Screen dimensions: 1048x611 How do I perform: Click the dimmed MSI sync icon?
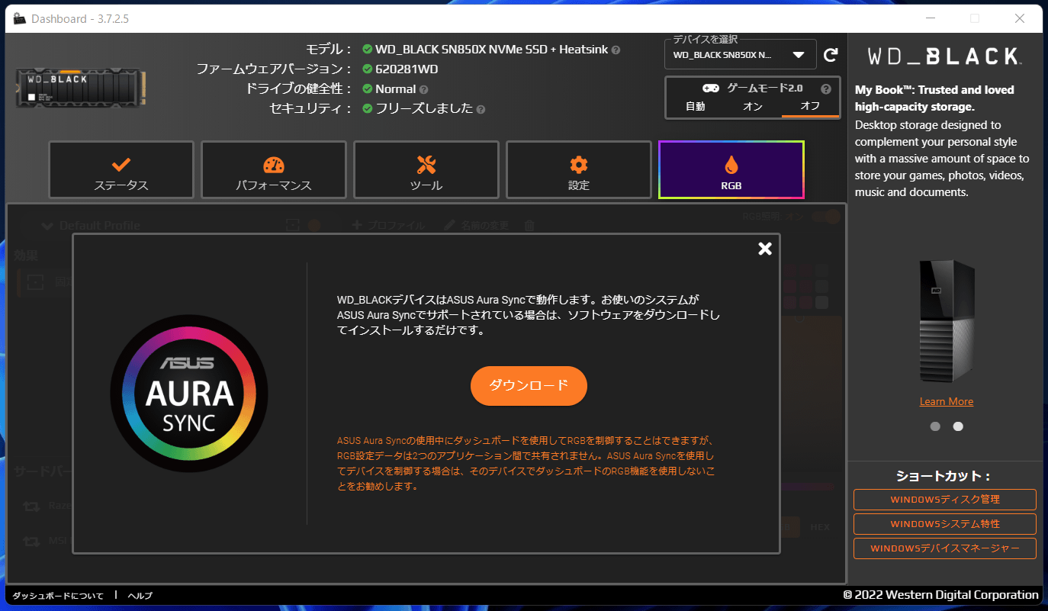(32, 542)
